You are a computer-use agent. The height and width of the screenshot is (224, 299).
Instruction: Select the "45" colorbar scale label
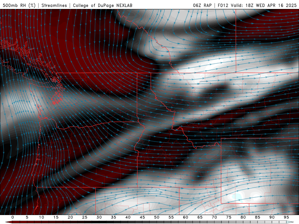click(x=142, y=217)
